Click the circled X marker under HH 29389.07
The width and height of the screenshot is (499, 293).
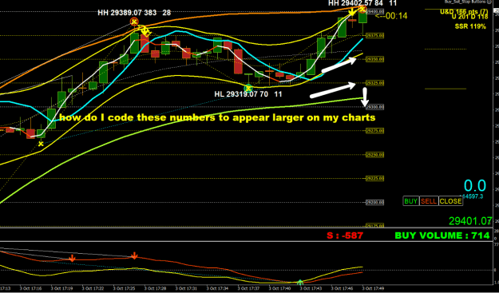[x=134, y=22]
